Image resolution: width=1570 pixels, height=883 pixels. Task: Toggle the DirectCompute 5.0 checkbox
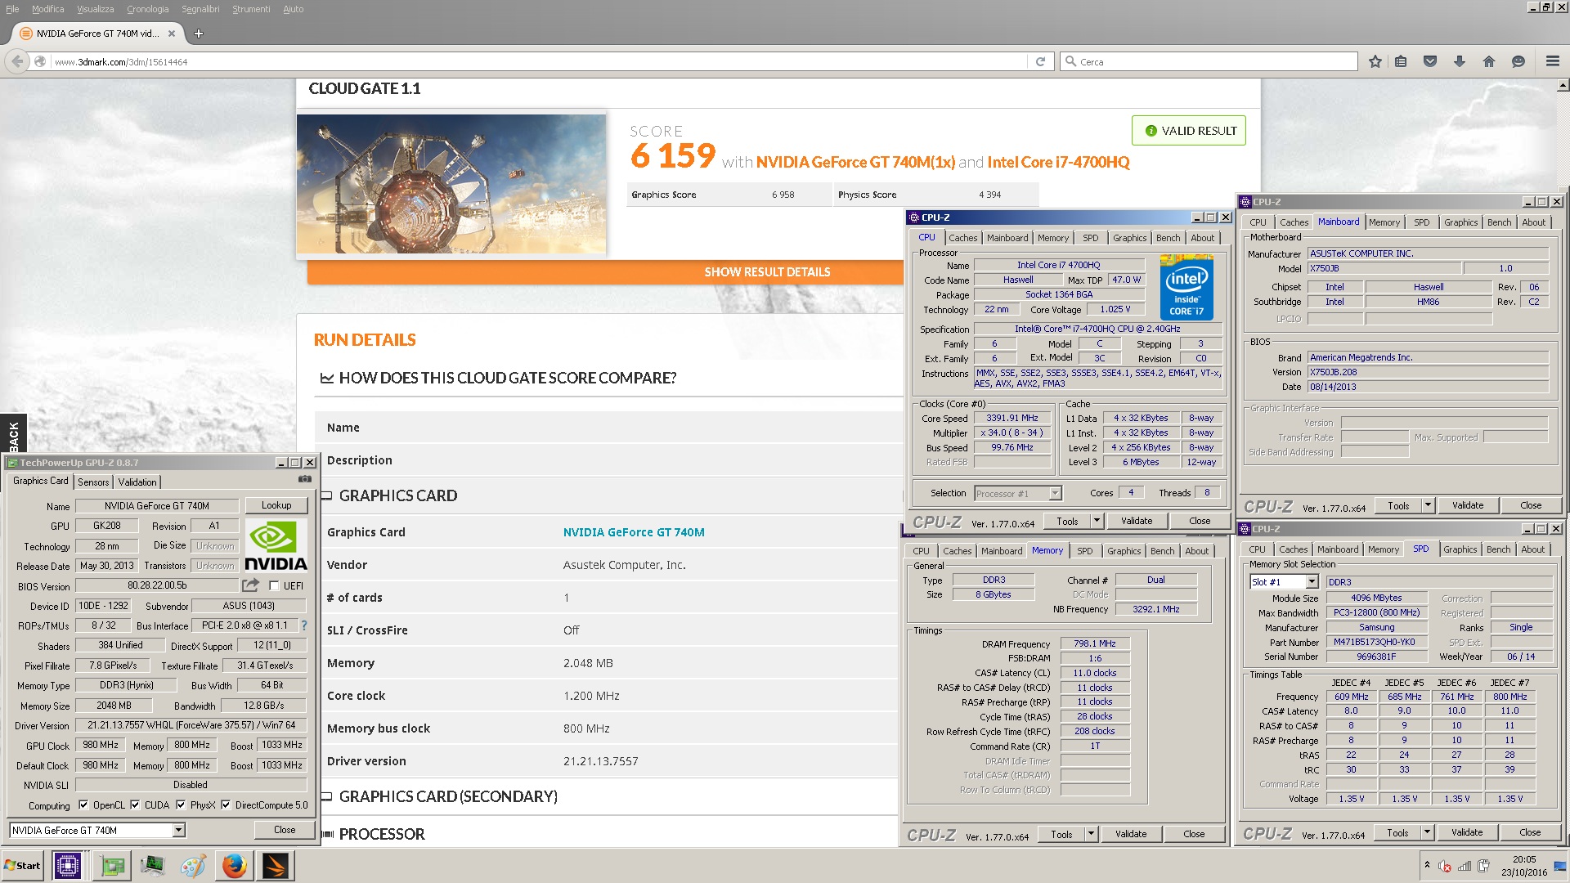click(x=226, y=805)
